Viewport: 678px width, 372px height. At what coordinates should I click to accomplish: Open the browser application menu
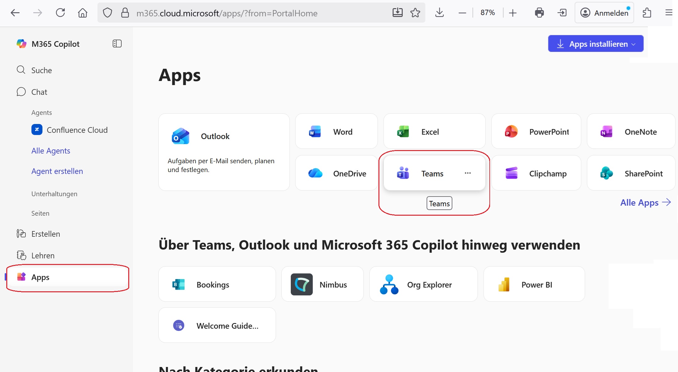click(x=669, y=13)
